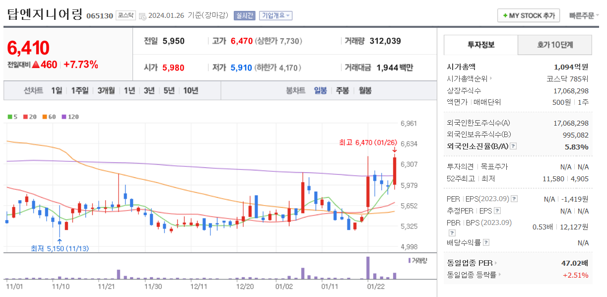The height and width of the screenshot is (297, 607).
Task: Click the green 5-day line color swatch
Action: [x=10, y=117]
